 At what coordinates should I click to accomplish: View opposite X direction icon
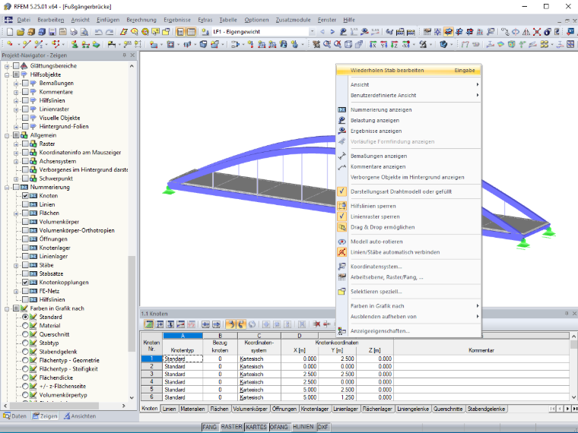point(406,45)
